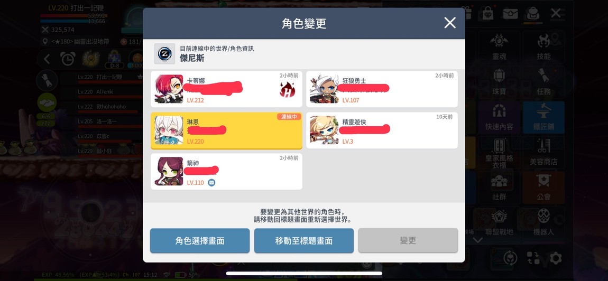Expand the menu with down chevron
This screenshot has width=608, height=281.
(478, 240)
